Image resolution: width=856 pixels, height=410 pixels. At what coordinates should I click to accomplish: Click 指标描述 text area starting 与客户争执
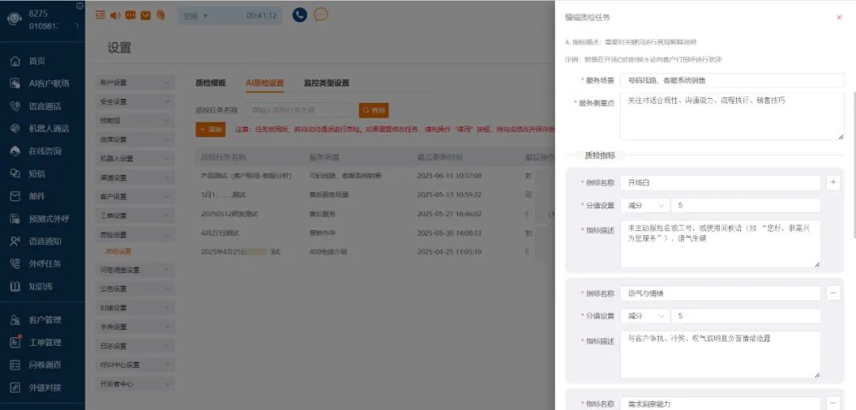pyautogui.click(x=720, y=355)
